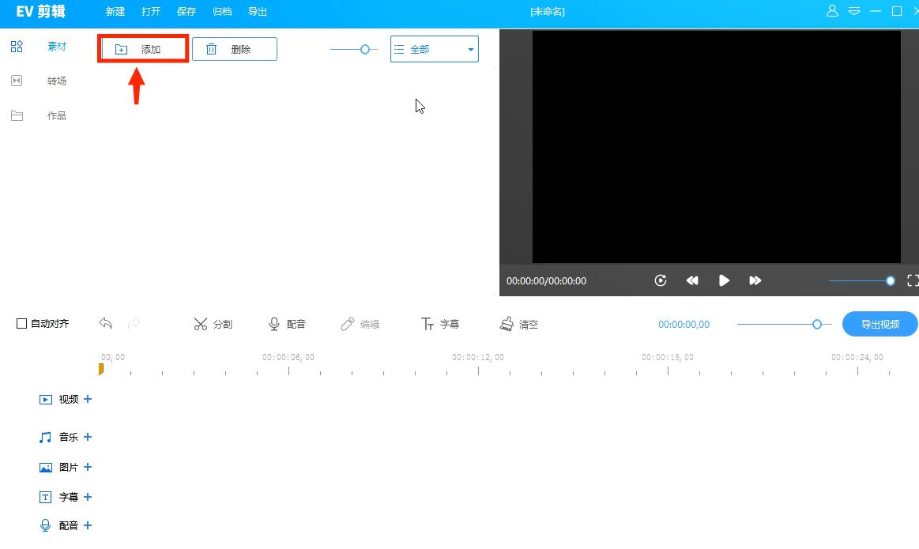
Task: Open the user account icon
Action: click(832, 11)
